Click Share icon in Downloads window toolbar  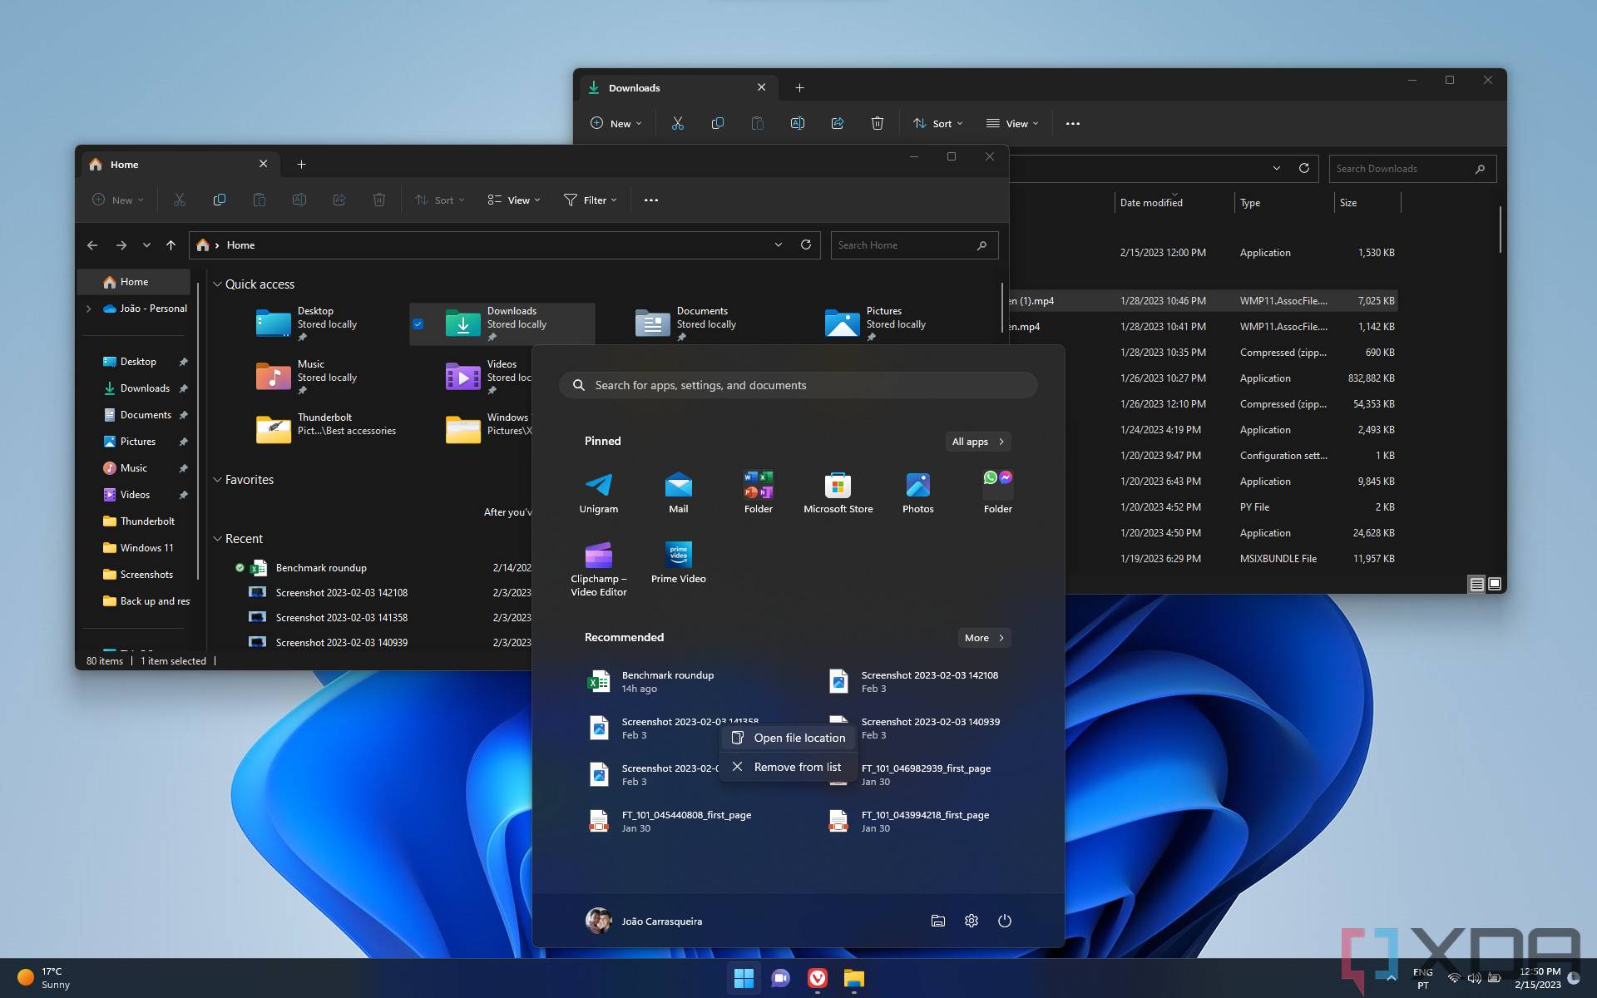tap(837, 123)
